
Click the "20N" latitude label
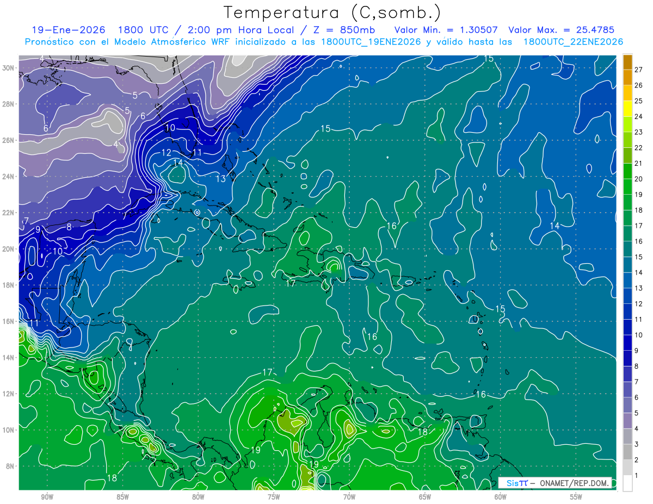click(9, 248)
